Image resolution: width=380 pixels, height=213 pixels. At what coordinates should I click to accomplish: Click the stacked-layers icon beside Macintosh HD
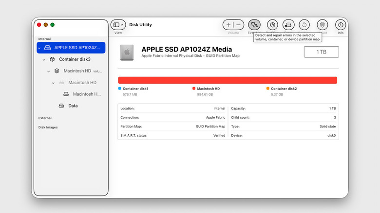pyautogui.click(x=57, y=71)
